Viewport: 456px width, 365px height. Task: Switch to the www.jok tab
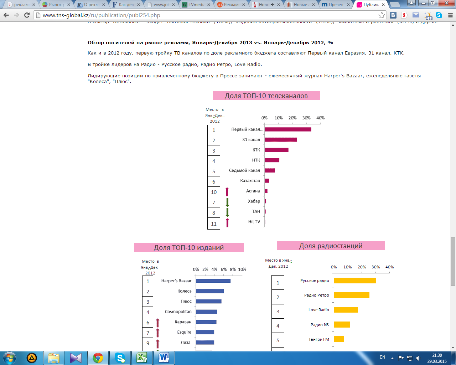[161, 5]
